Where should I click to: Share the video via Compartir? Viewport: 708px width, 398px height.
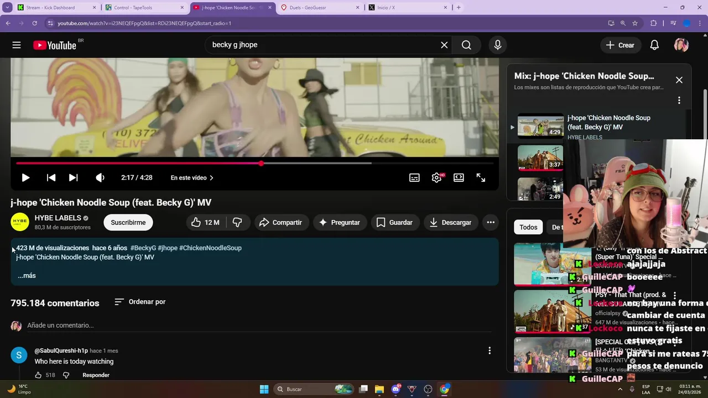282,222
